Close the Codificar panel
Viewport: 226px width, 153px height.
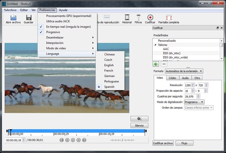[x=222, y=28]
